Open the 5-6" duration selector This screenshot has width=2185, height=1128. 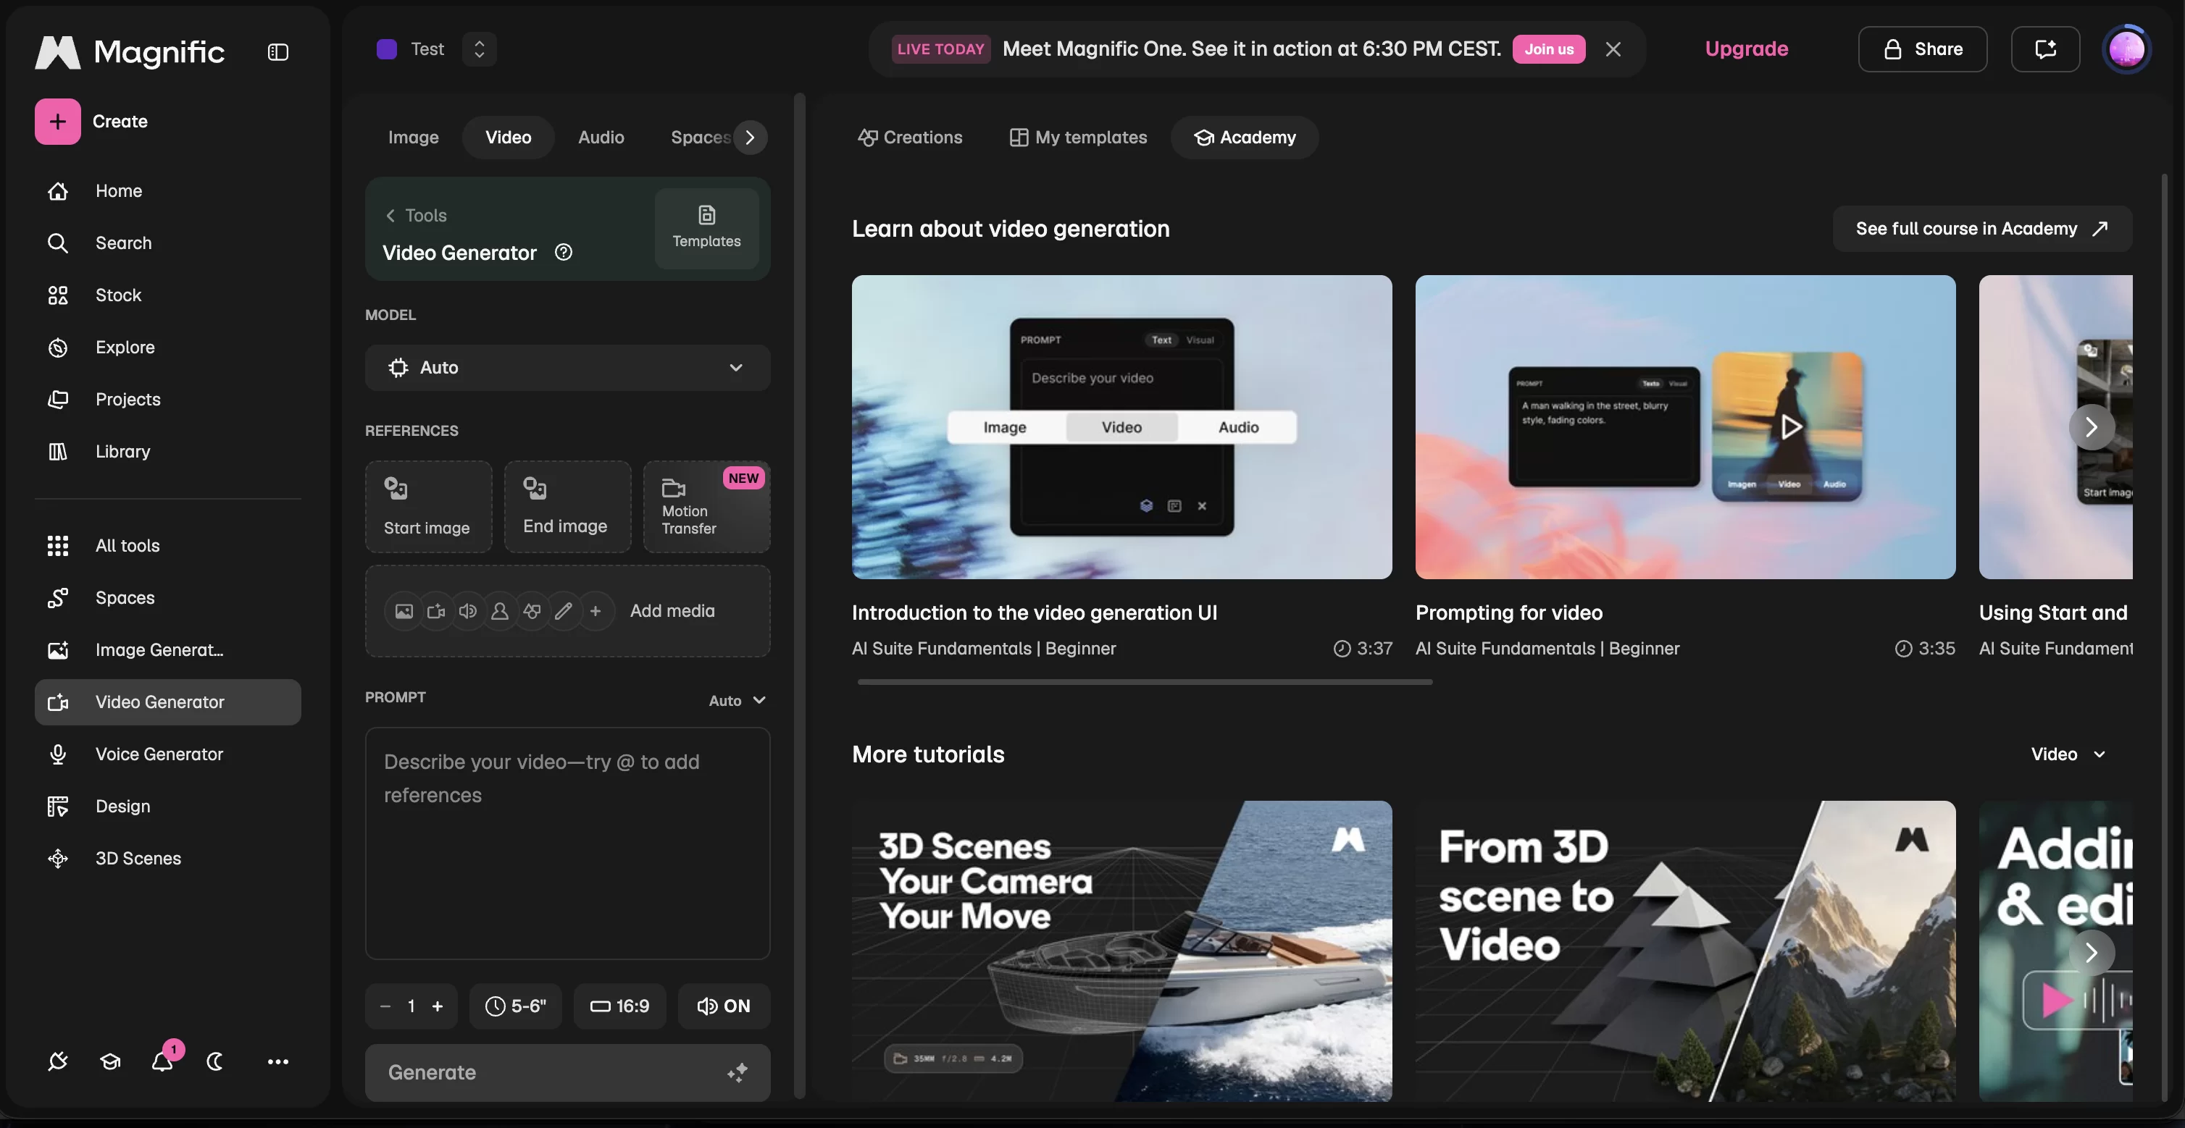(516, 1006)
